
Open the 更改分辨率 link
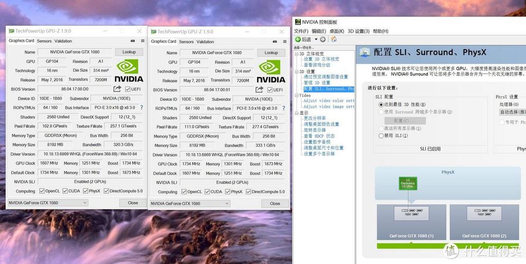coord(315,118)
